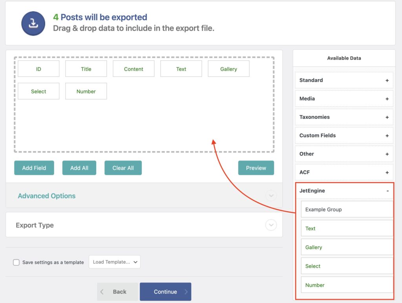Click Clear All to remove fields
Screen dimensions: 402x303
123,168
